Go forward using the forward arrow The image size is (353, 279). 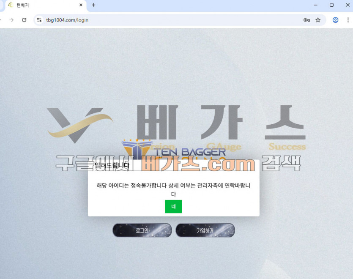click(11, 20)
